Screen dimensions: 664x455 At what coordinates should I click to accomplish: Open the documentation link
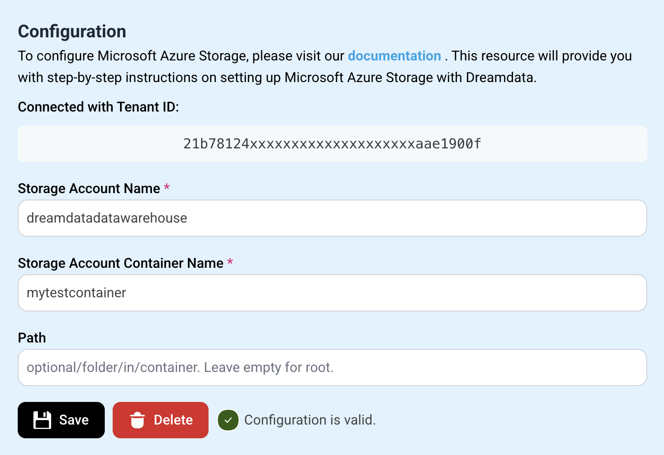(x=394, y=56)
